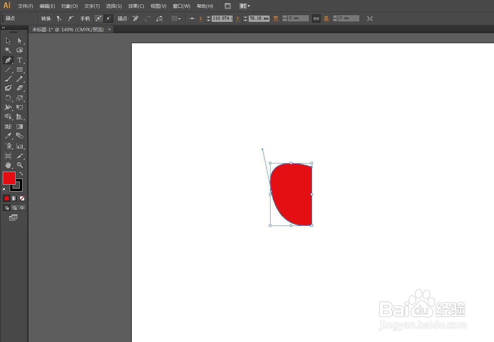
Task: Select the Free Transform tool
Action: point(20,107)
